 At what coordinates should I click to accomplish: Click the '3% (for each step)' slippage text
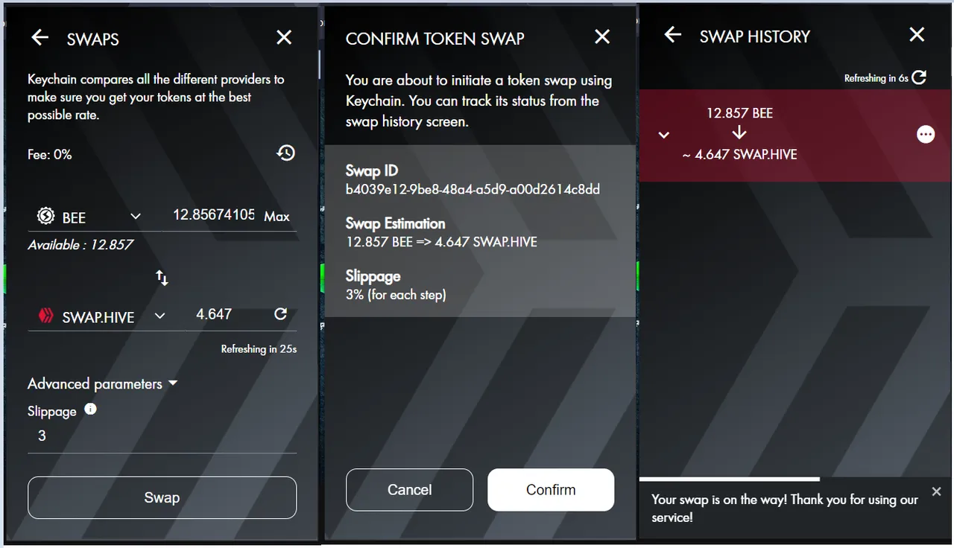click(396, 295)
